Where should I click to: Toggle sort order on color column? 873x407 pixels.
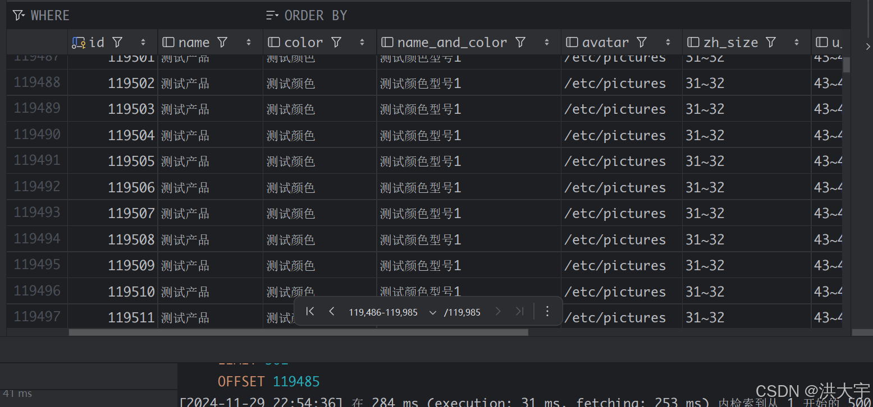click(x=362, y=42)
